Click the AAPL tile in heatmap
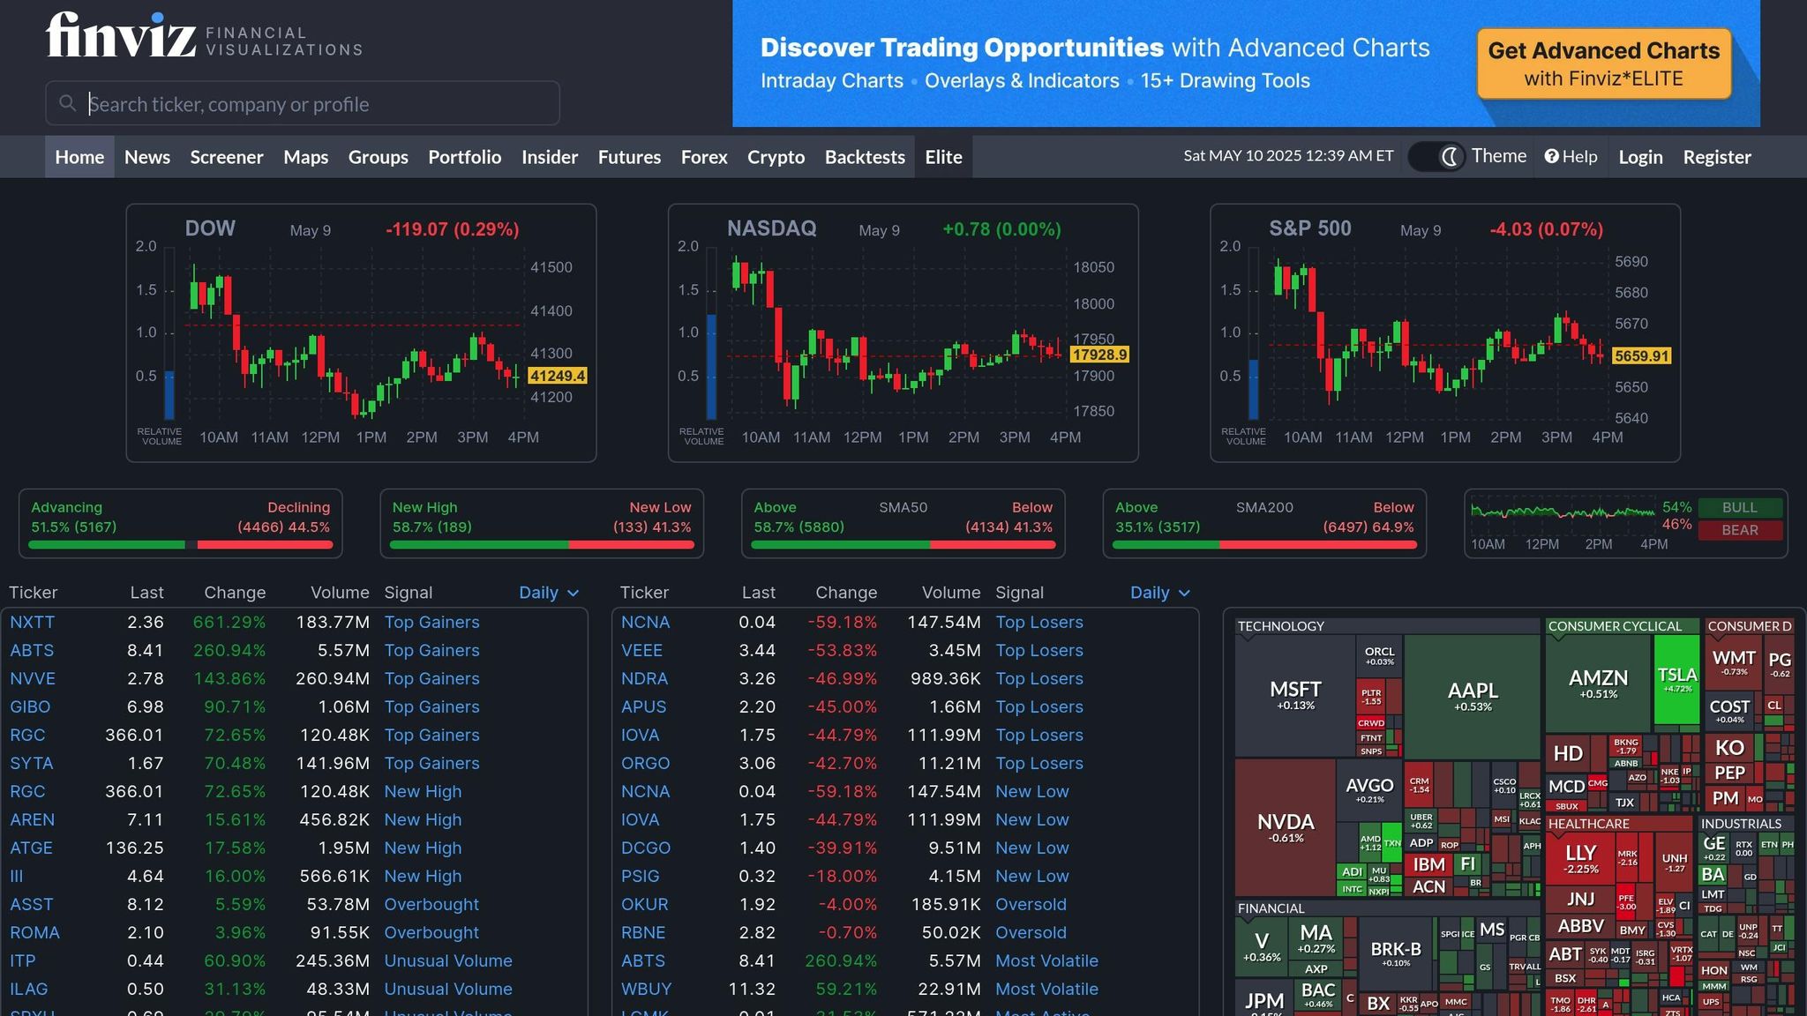 (1473, 697)
